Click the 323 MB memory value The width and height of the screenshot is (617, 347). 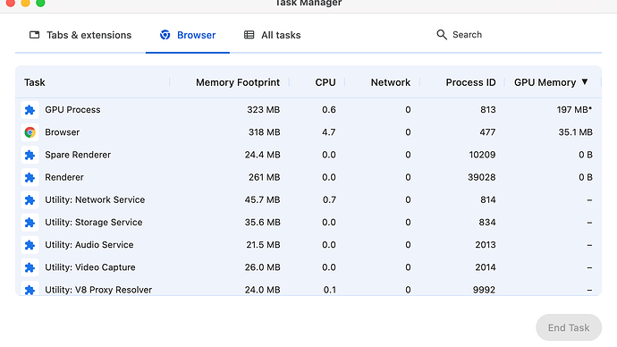[263, 110]
